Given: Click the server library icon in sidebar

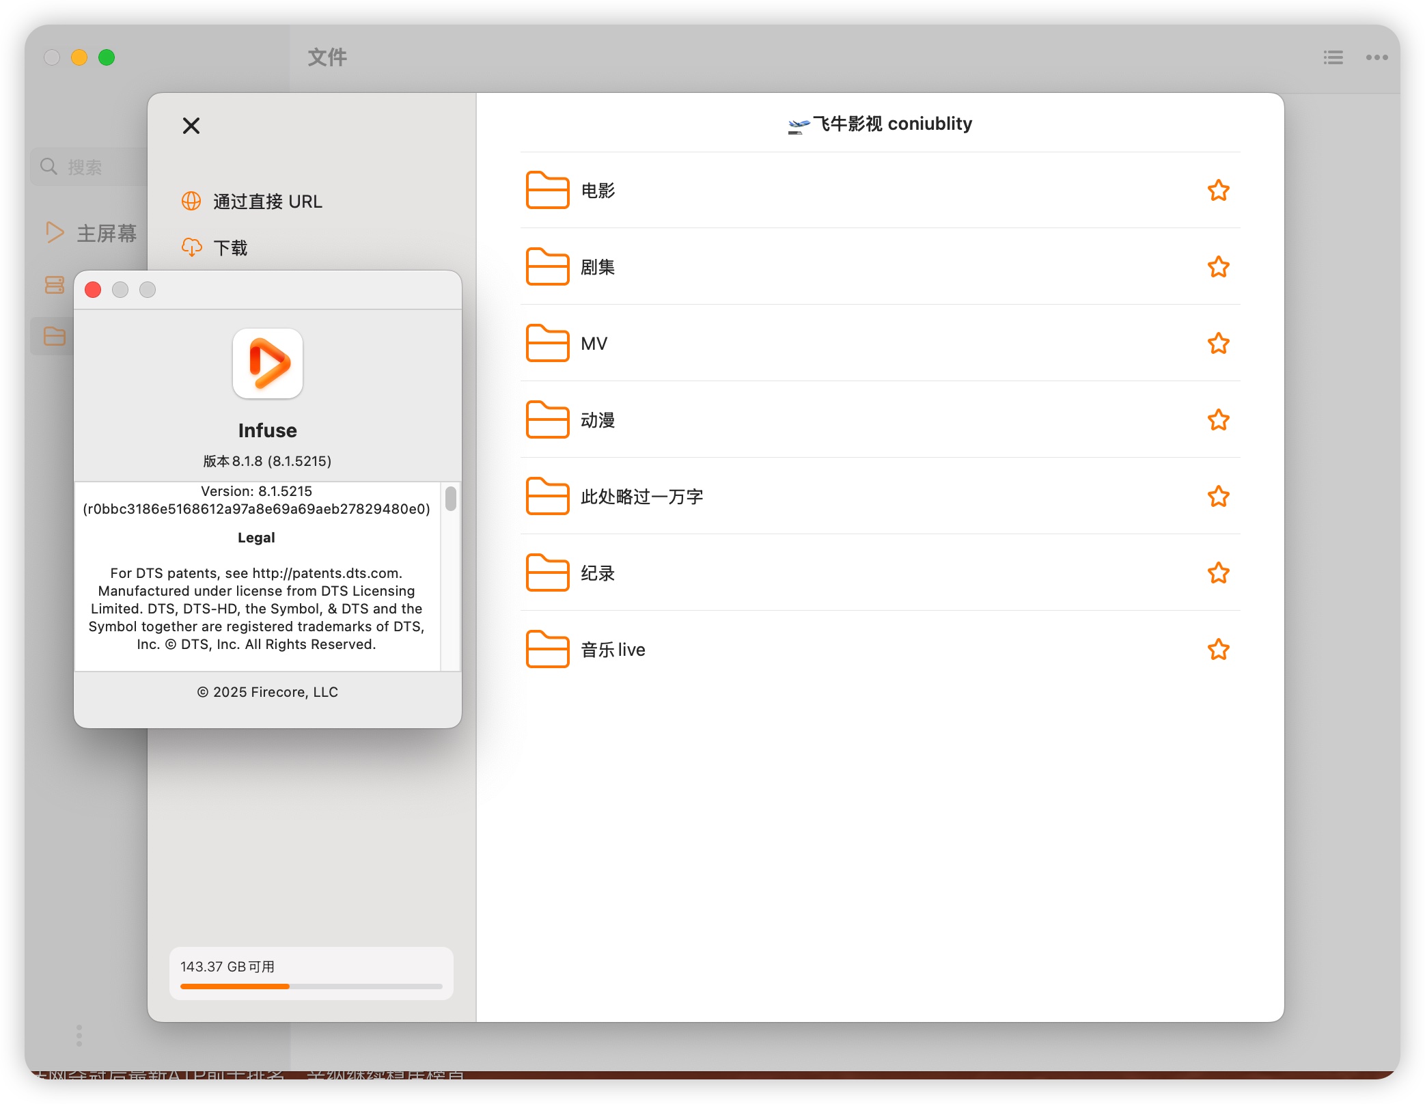Looking at the screenshot, I should (55, 285).
